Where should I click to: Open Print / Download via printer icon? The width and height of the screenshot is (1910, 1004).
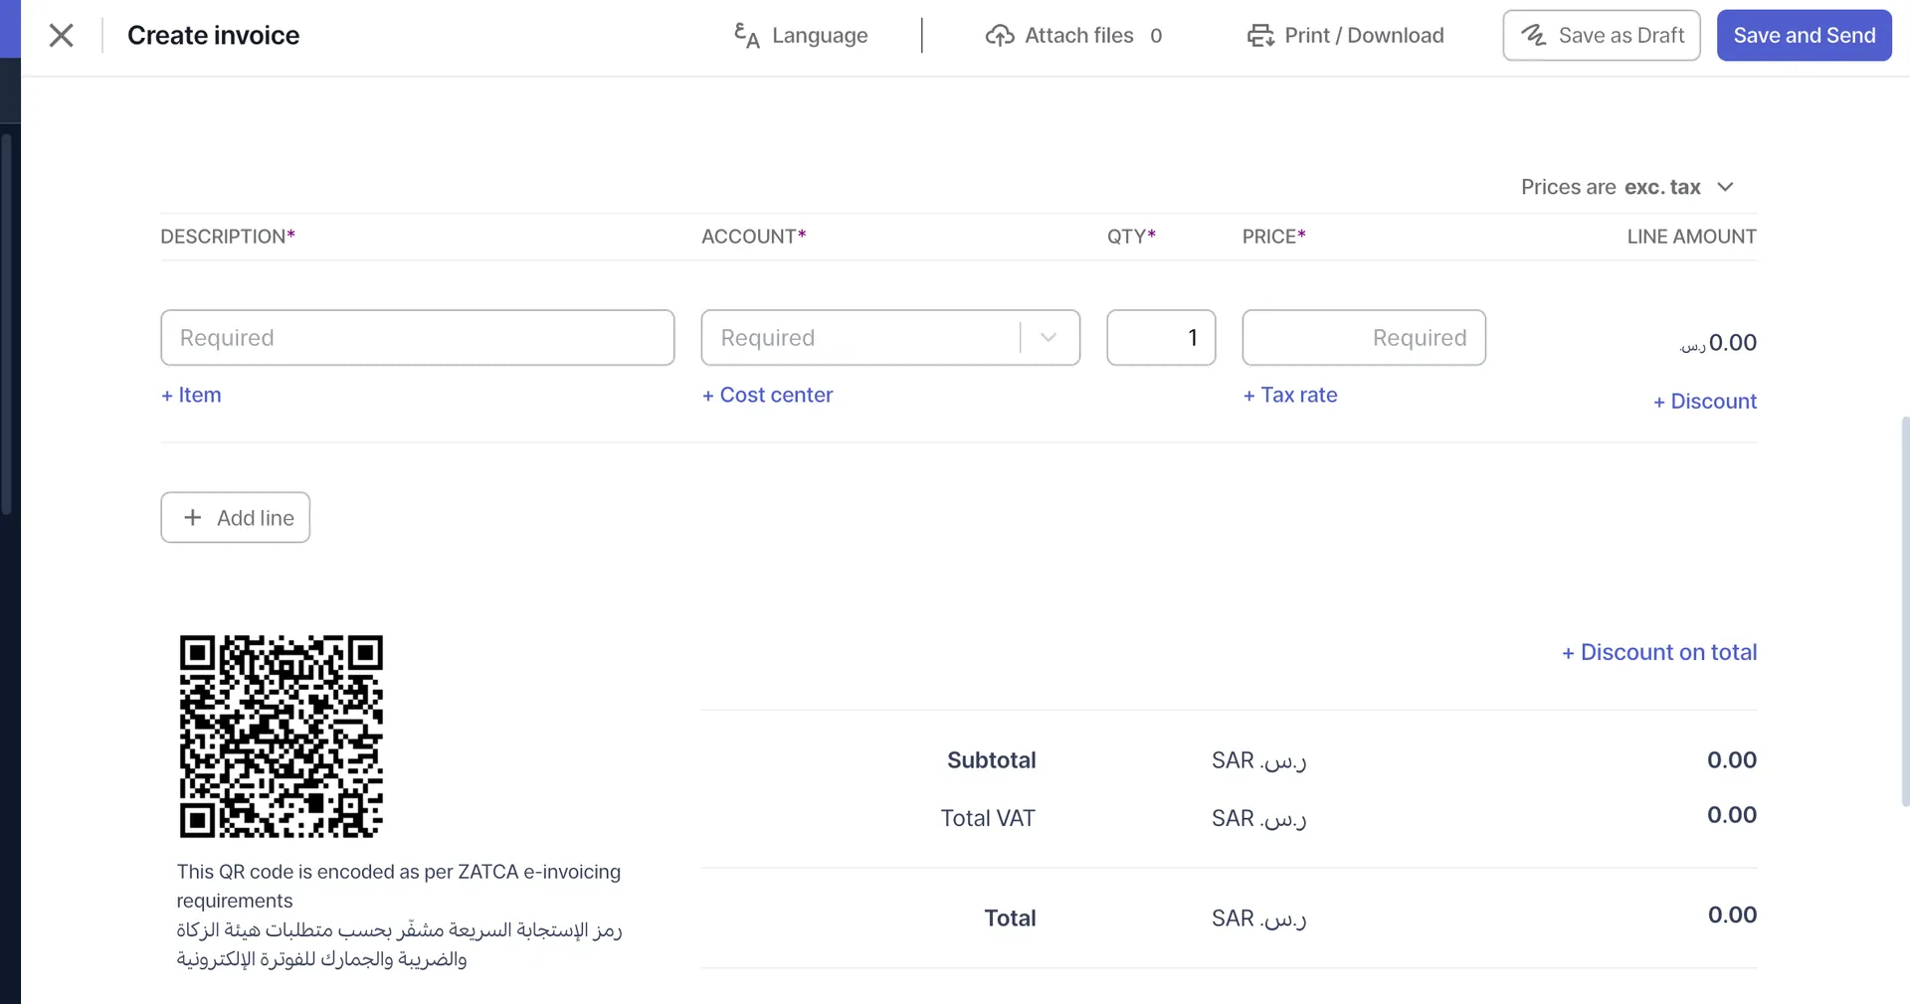click(1259, 35)
